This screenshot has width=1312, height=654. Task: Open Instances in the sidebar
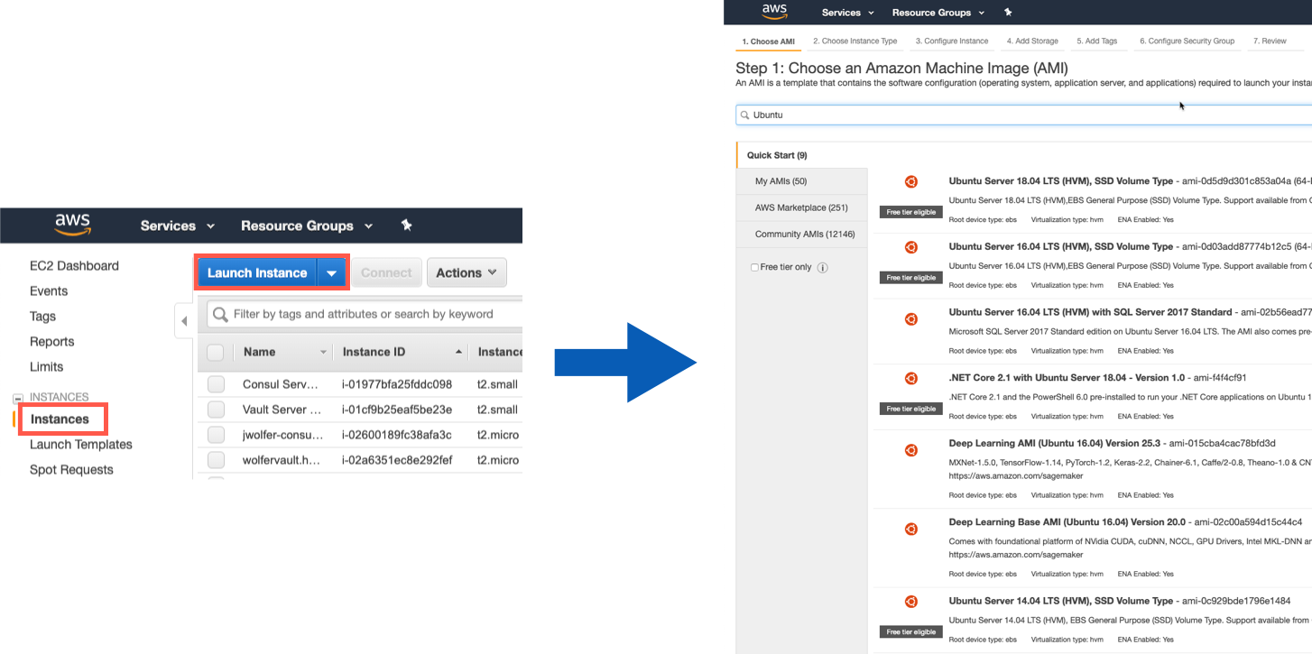[60, 419]
